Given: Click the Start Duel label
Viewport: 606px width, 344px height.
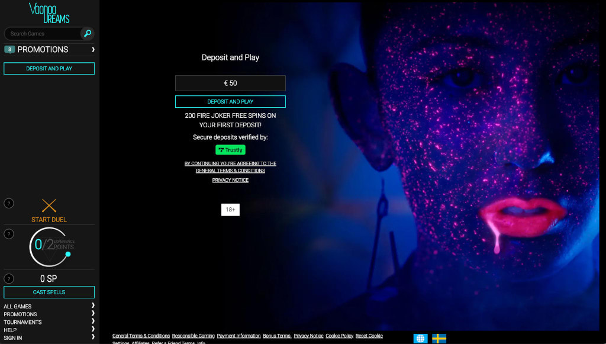Looking at the screenshot, I should pos(49,220).
